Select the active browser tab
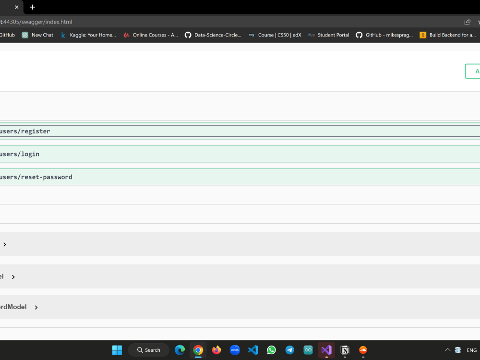Image resolution: width=480 pixels, height=360 pixels. (7, 7)
